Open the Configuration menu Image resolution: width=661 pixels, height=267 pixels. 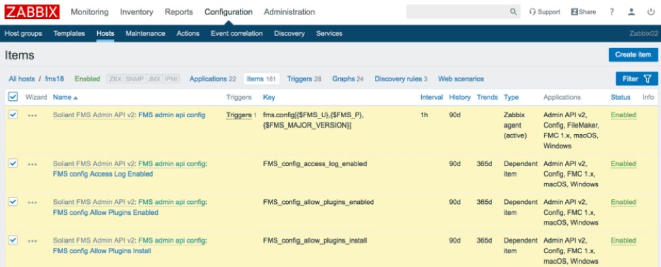[x=229, y=12]
